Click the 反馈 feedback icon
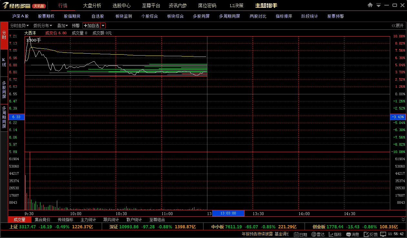The image size is (407, 238). pyautogui.click(x=366, y=234)
